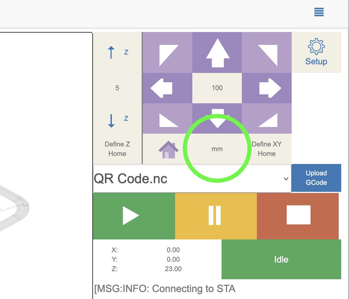Click Define Z Home

[117, 149]
